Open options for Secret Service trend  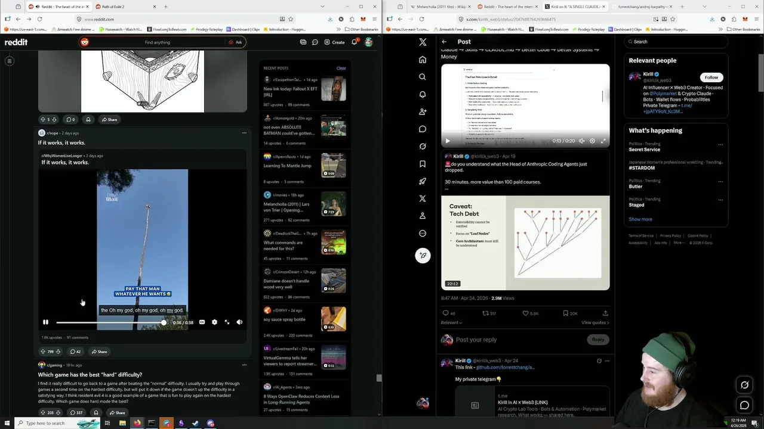click(x=720, y=145)
